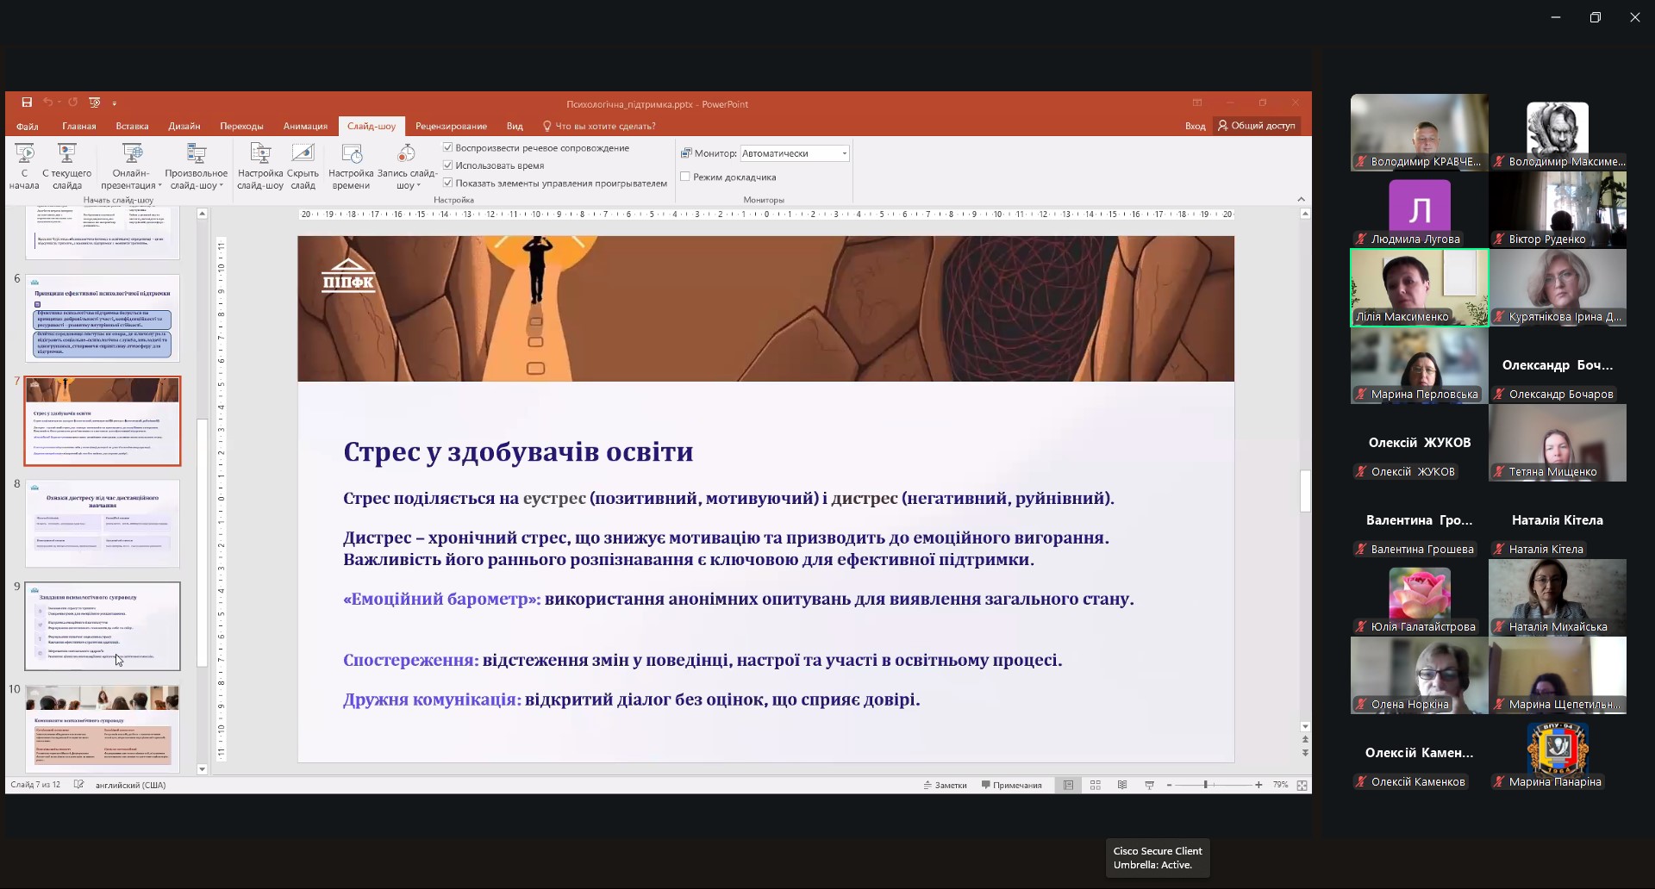Fit slide to window icon beside 79%
The image size is (1655, 889).
coord(1302,785)
